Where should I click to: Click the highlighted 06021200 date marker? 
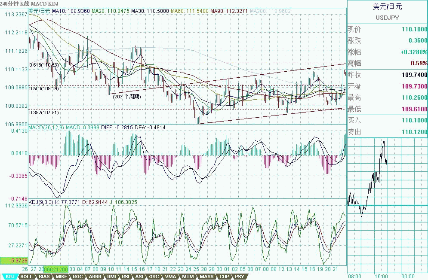56,269
